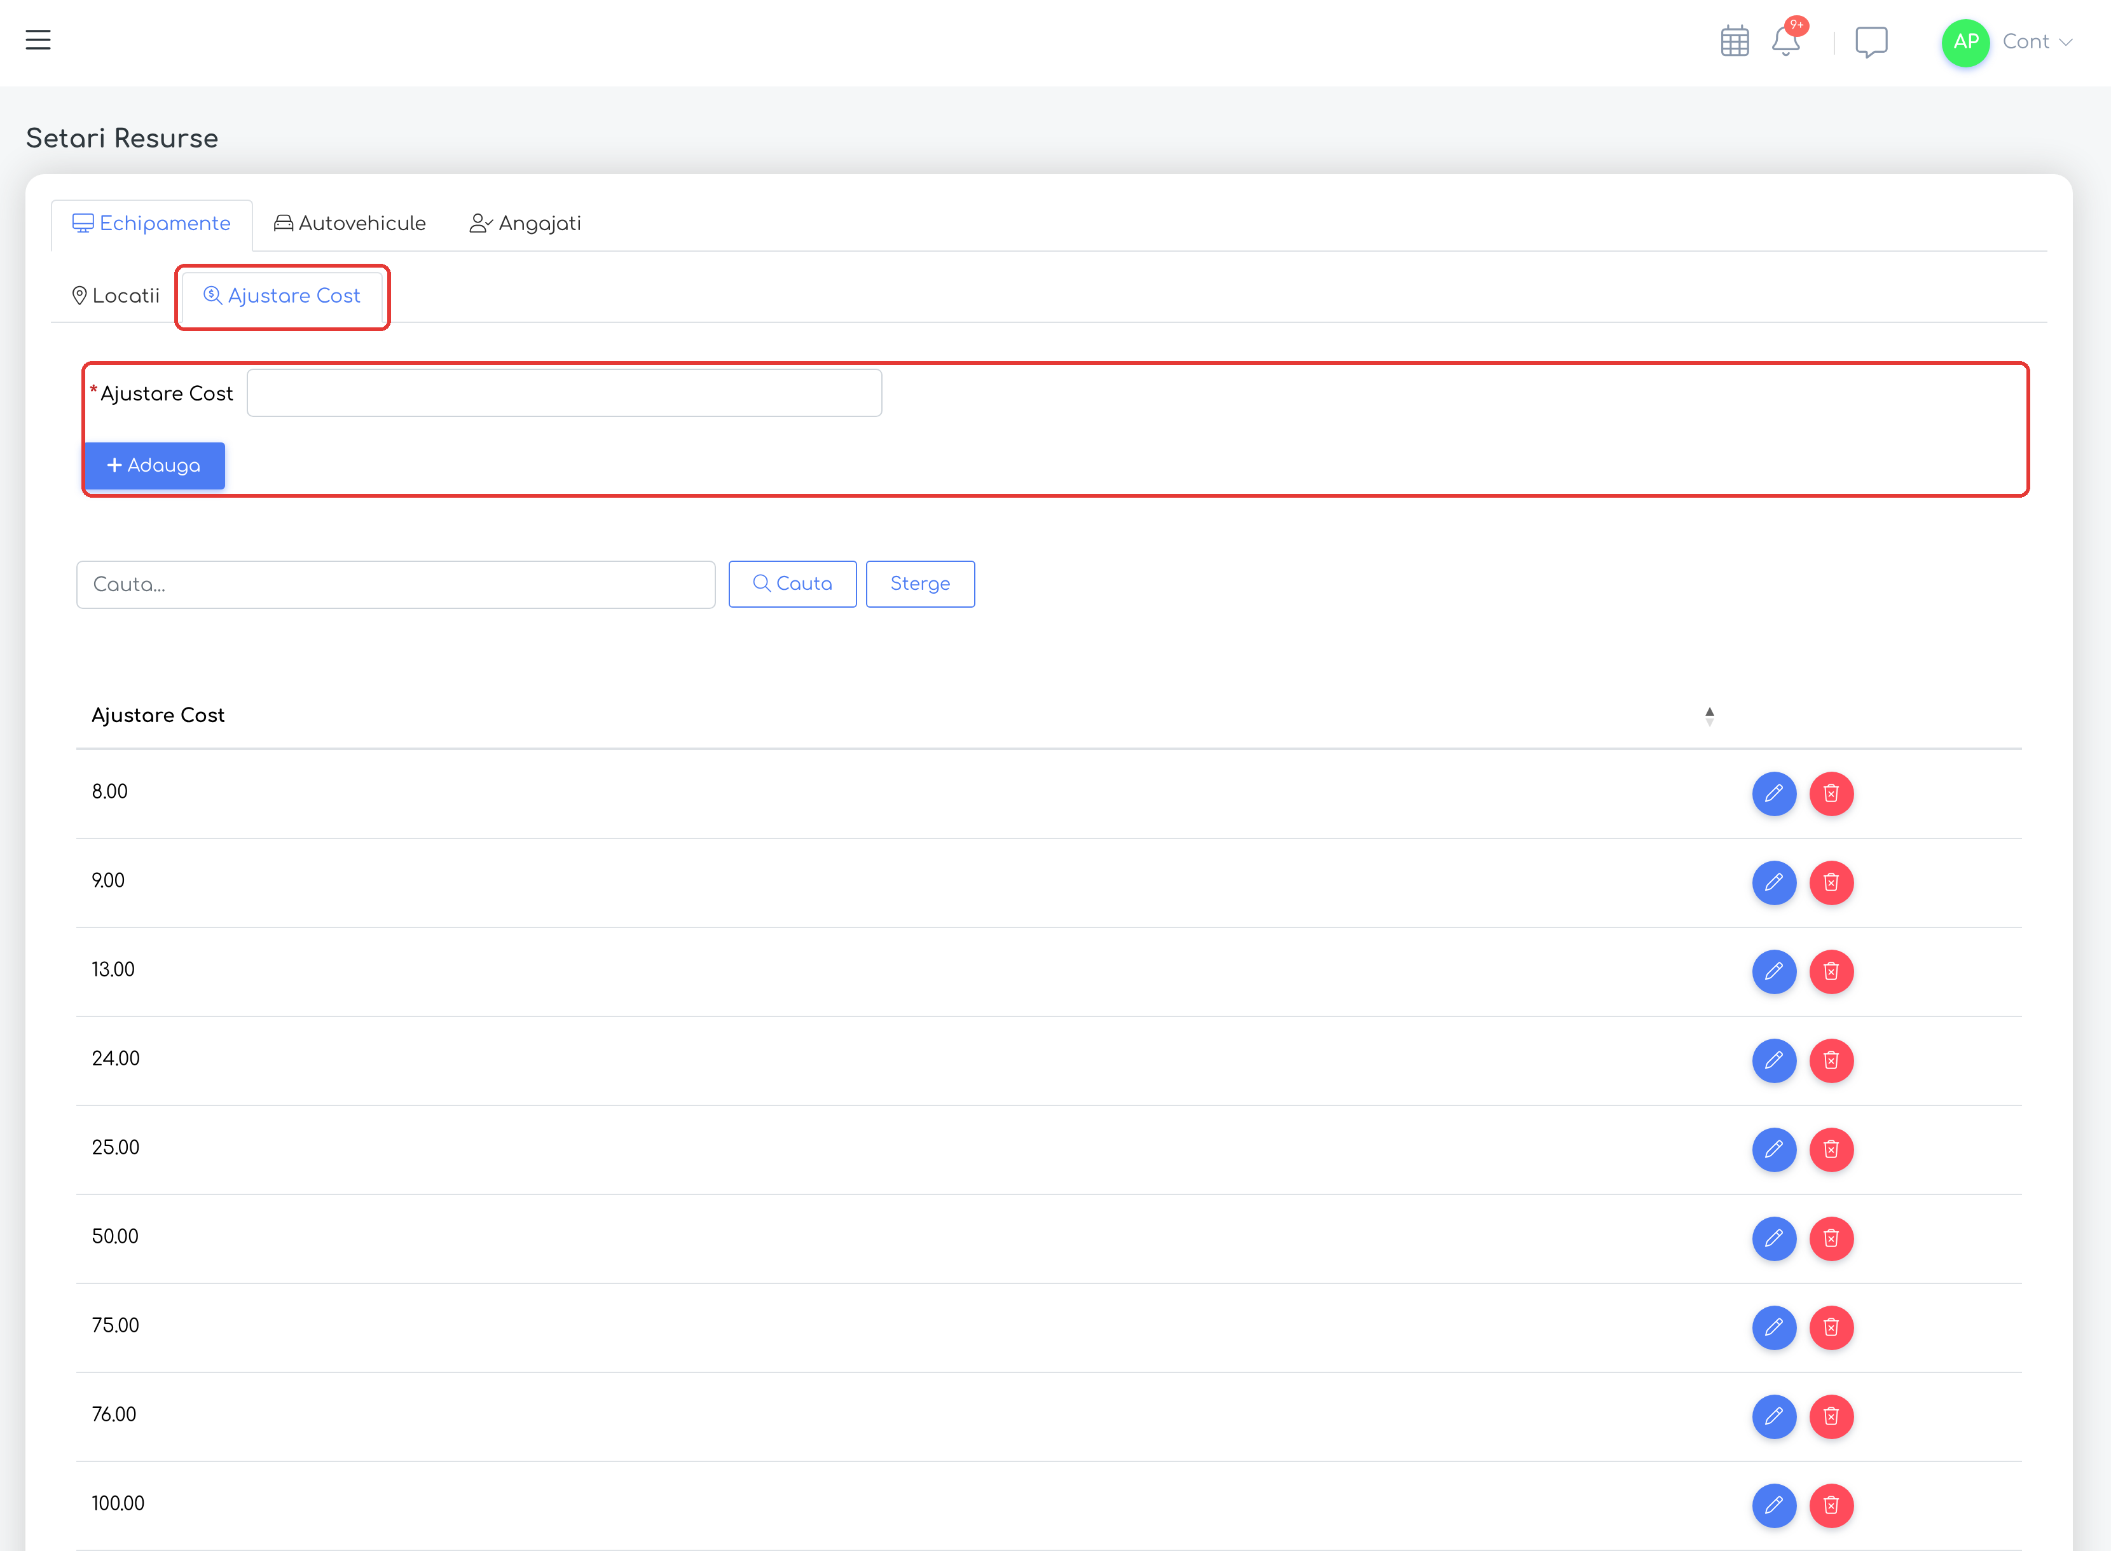
Task: Delete the 25.00 row
Action: 1830,1150
